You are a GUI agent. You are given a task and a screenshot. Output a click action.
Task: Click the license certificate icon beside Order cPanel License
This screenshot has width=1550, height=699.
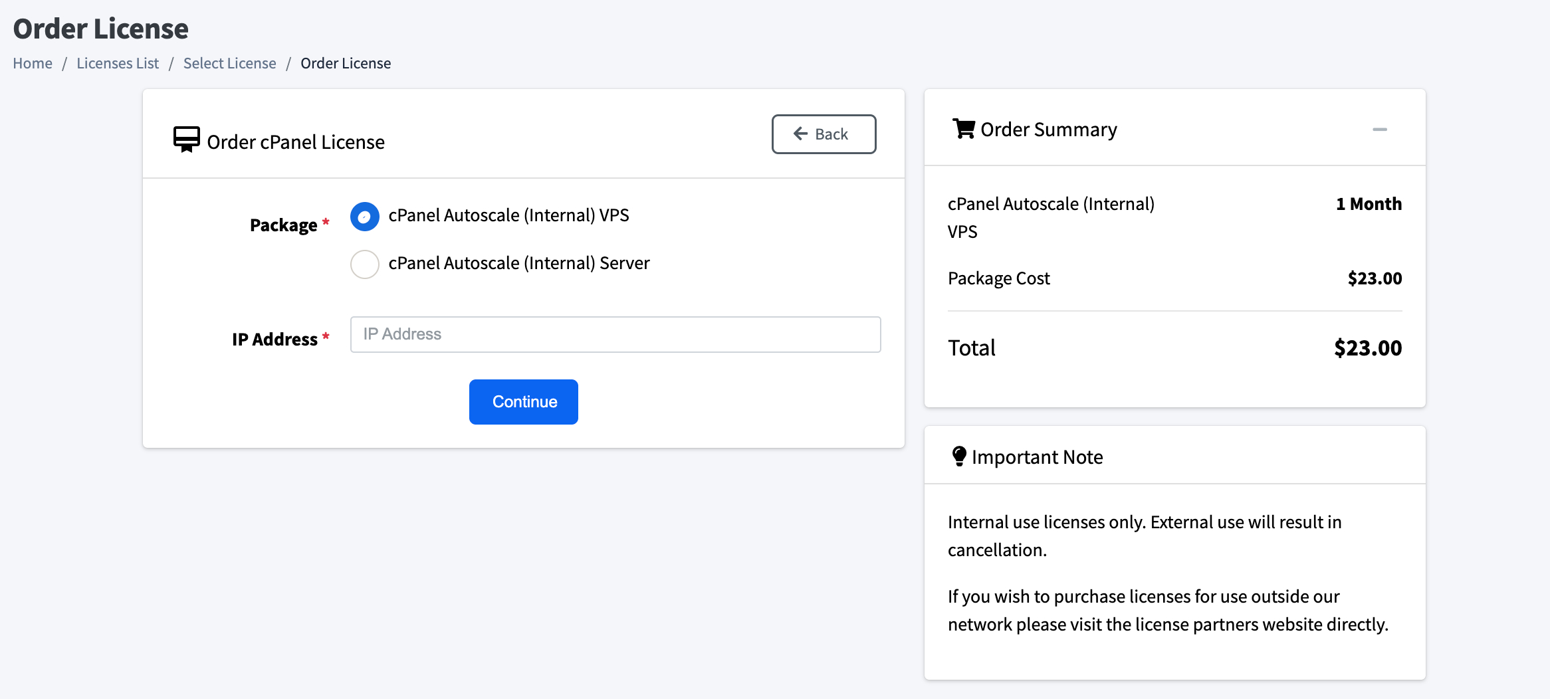coord(186,140)
